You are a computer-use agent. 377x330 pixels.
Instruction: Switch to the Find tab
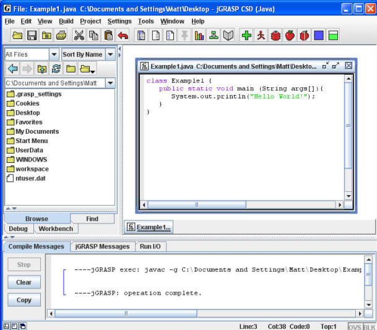click(92, 219)
